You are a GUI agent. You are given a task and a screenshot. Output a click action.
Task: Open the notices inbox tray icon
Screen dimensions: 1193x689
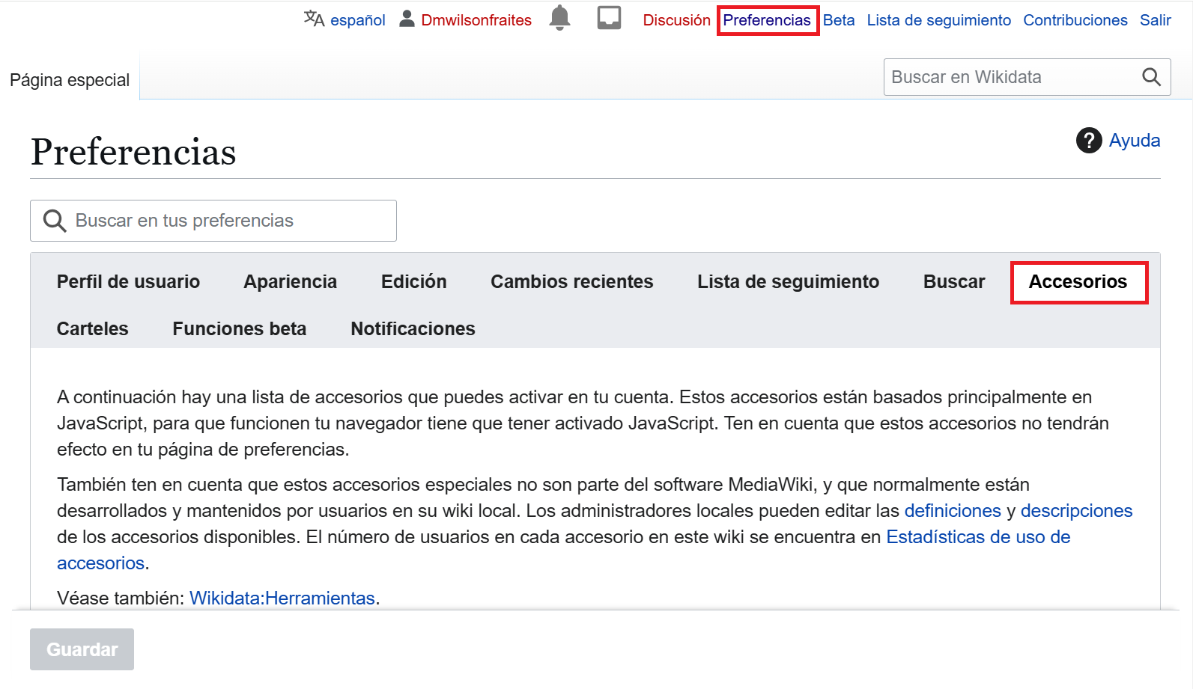point(609,18)
